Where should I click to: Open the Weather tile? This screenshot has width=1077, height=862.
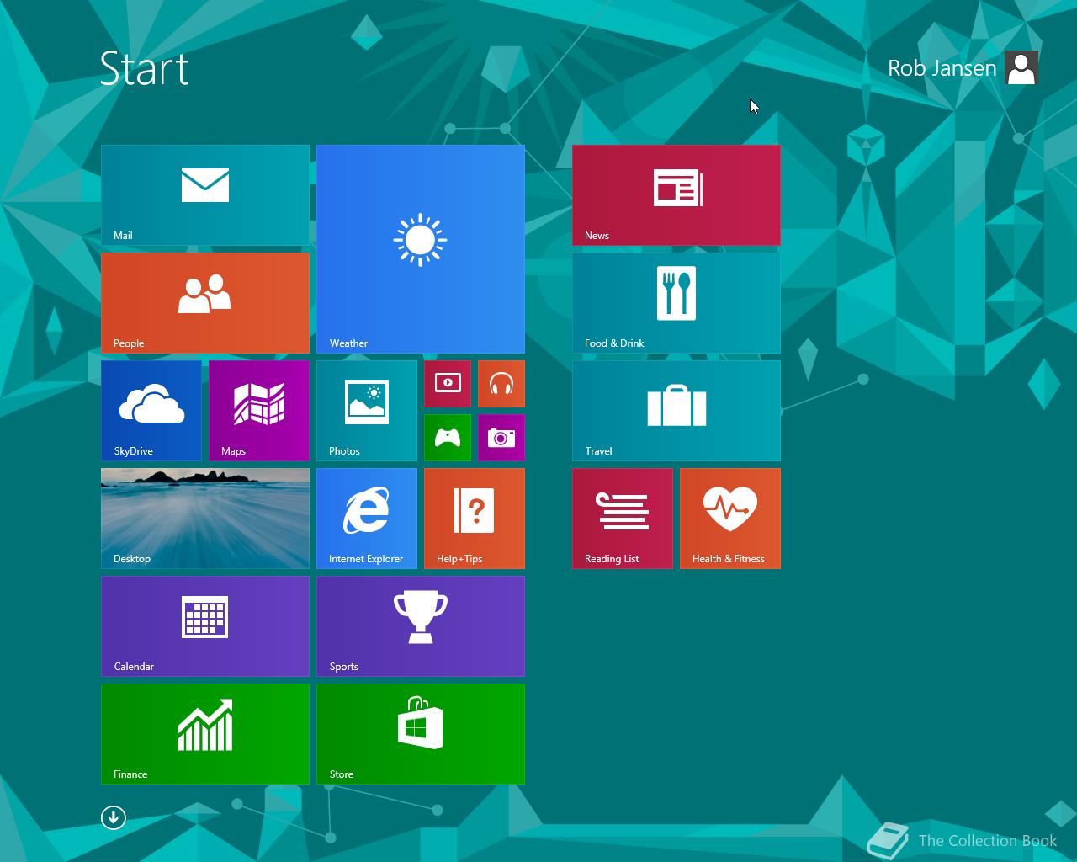[x=421, y=249]
